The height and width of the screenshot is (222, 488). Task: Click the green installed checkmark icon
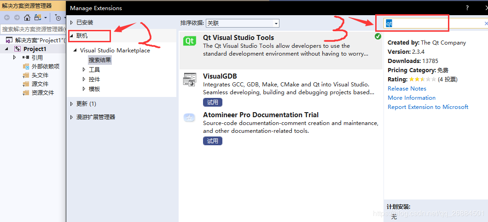[x=378, y=36]
